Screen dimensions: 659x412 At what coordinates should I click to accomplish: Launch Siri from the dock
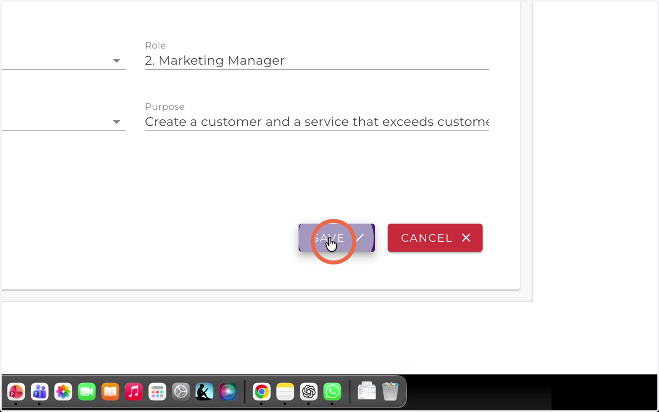tap(228, 392)
